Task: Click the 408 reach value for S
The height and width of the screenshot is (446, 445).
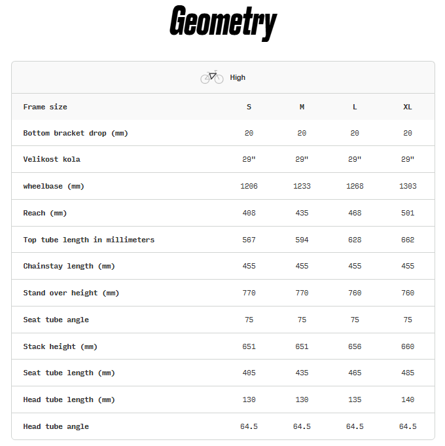Action: coord(249,213)
